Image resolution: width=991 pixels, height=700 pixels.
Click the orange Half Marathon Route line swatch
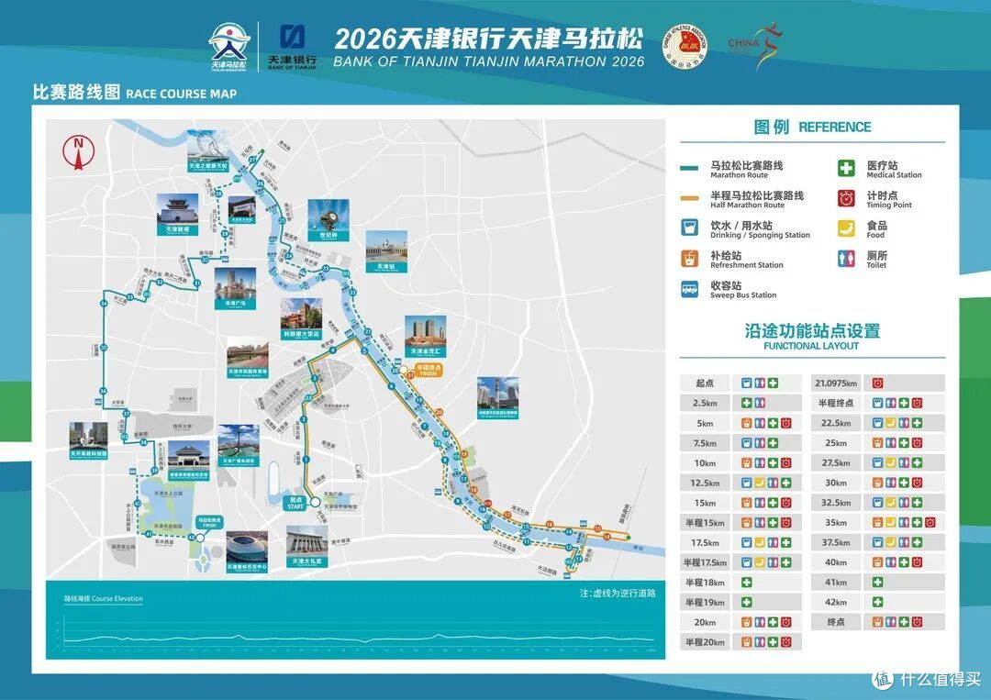coord(689,198)
